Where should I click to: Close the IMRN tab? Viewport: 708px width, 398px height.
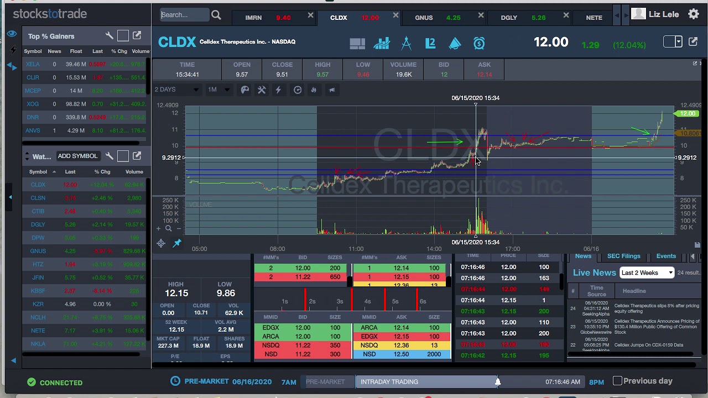point(310,15)
